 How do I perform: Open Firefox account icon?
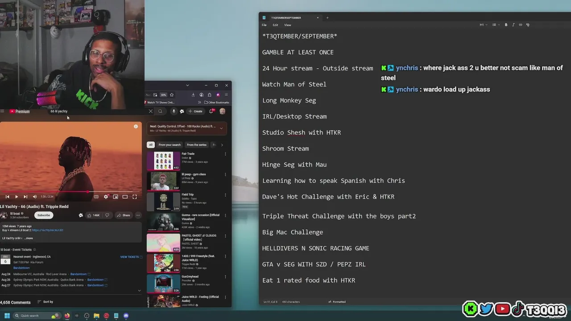click(x=202, y=95)
